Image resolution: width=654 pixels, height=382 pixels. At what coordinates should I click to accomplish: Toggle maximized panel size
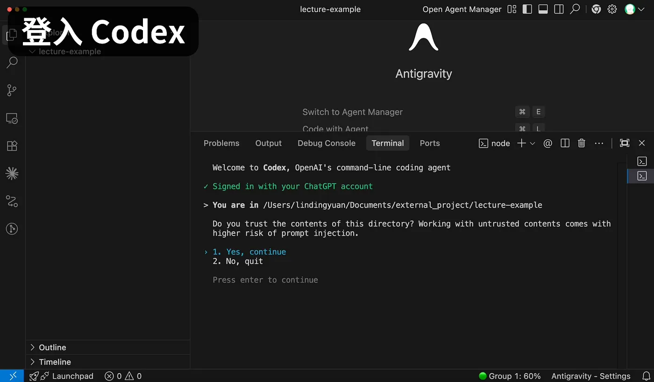pos(625,143)
